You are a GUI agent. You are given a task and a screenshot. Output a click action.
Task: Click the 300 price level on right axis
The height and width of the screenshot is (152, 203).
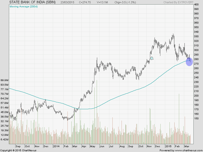[x=196, y=50]
